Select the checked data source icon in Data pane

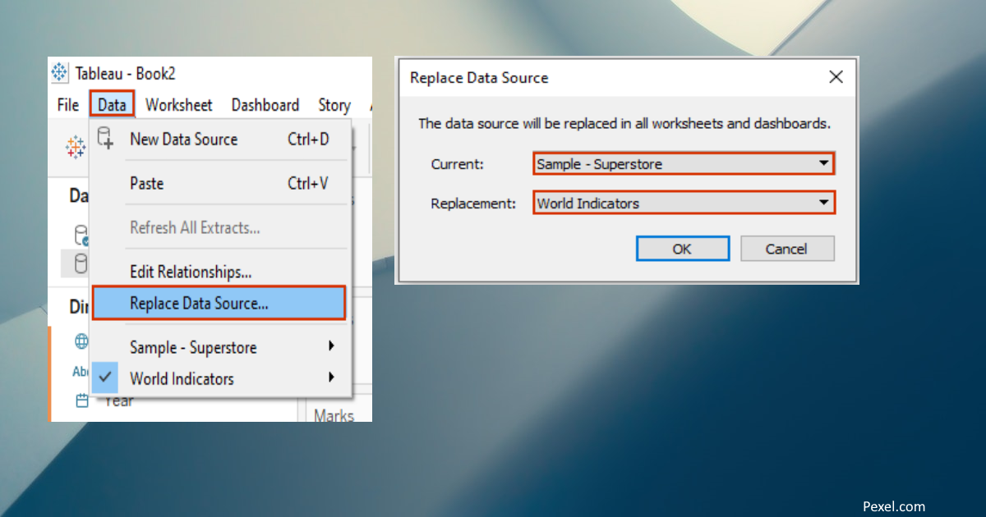coord(81,236)
